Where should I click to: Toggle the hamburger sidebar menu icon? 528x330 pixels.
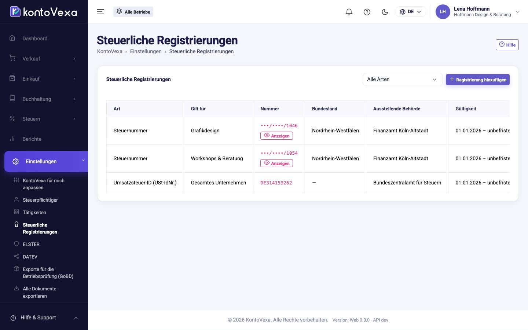point(100,12)
